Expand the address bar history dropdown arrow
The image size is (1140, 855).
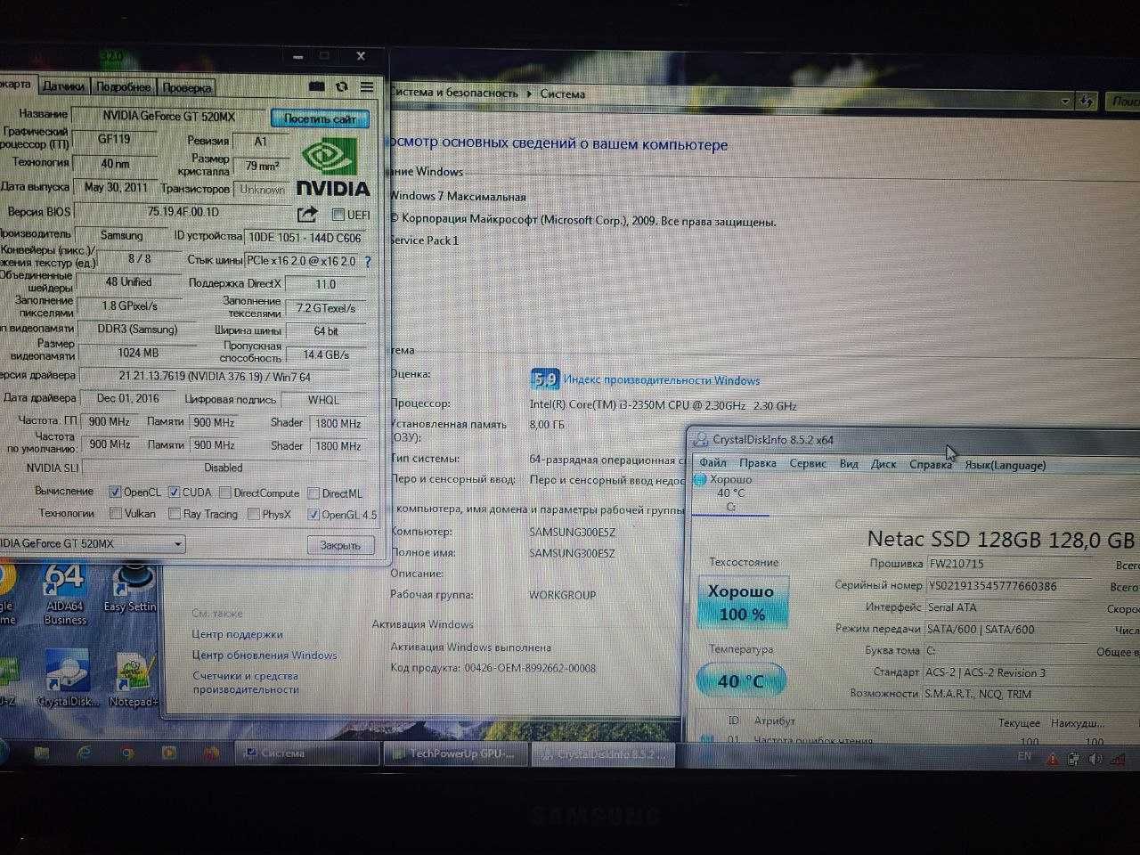pos(1065,102)
